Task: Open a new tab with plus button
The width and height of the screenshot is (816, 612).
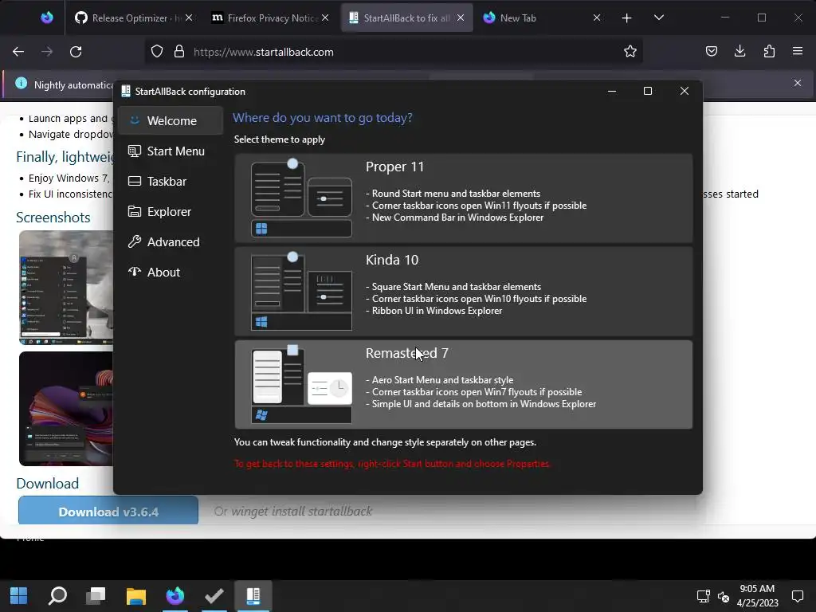Action: click(x=626, y=18)
